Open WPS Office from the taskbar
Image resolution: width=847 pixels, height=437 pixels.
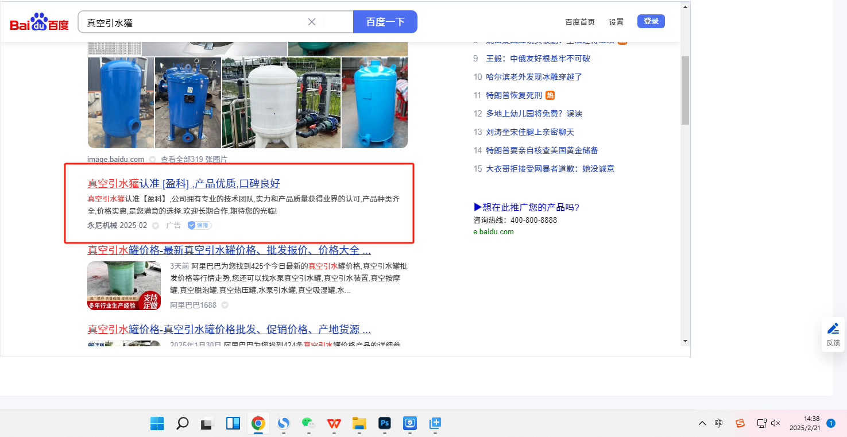pyautogui.click(x=334, y=424)
